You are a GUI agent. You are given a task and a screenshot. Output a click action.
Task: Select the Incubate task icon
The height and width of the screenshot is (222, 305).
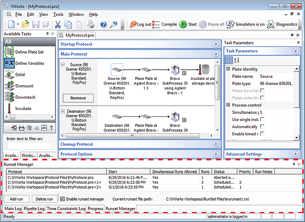(x=9, y=108)
